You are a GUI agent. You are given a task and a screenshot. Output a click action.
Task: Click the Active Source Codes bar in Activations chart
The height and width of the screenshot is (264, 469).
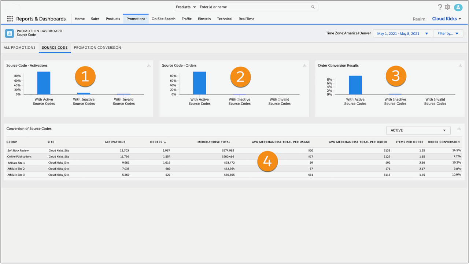[x=44, y=83]
